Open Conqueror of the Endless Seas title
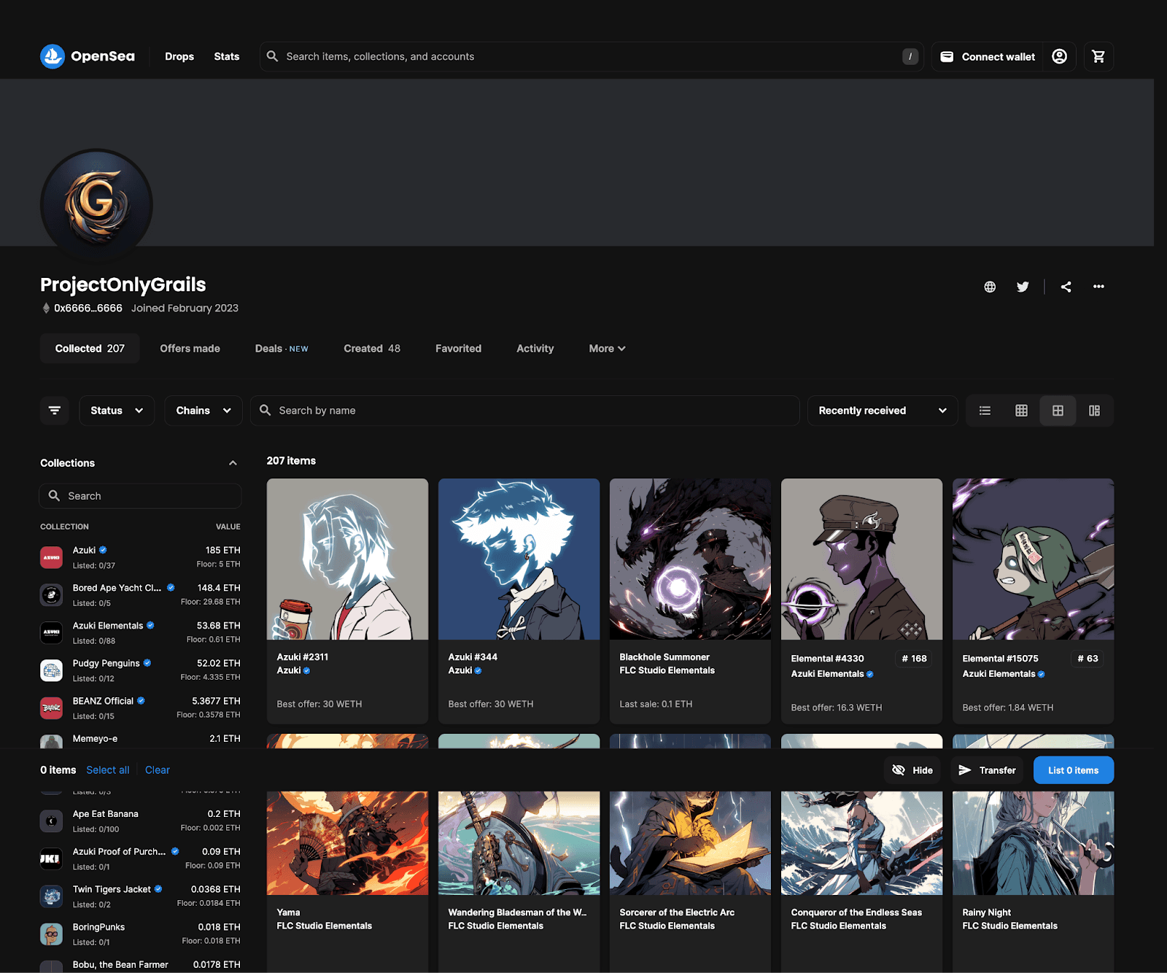The height and width of the screenshot is (973, 1167). 856,912
